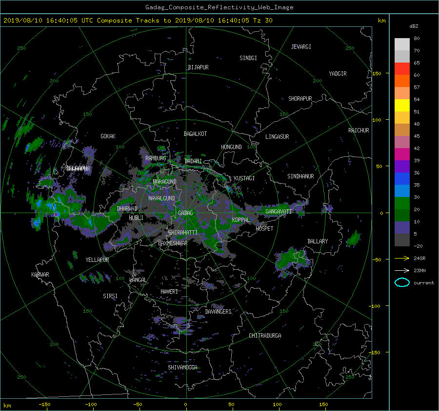Click the RAICHUR city label

point(359,130)
